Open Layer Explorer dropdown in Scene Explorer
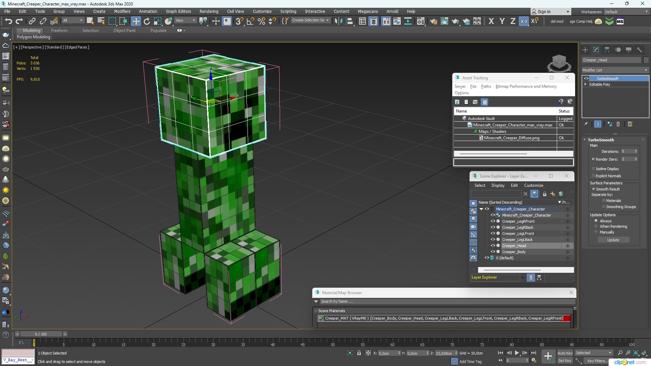651x366 pixels. (x=522, y=278)
